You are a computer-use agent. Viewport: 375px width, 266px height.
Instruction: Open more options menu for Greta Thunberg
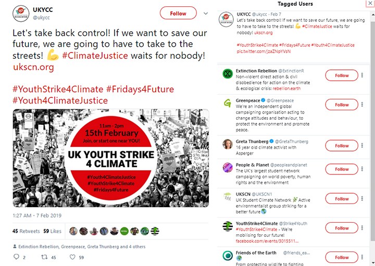click(x=362, y=146)
